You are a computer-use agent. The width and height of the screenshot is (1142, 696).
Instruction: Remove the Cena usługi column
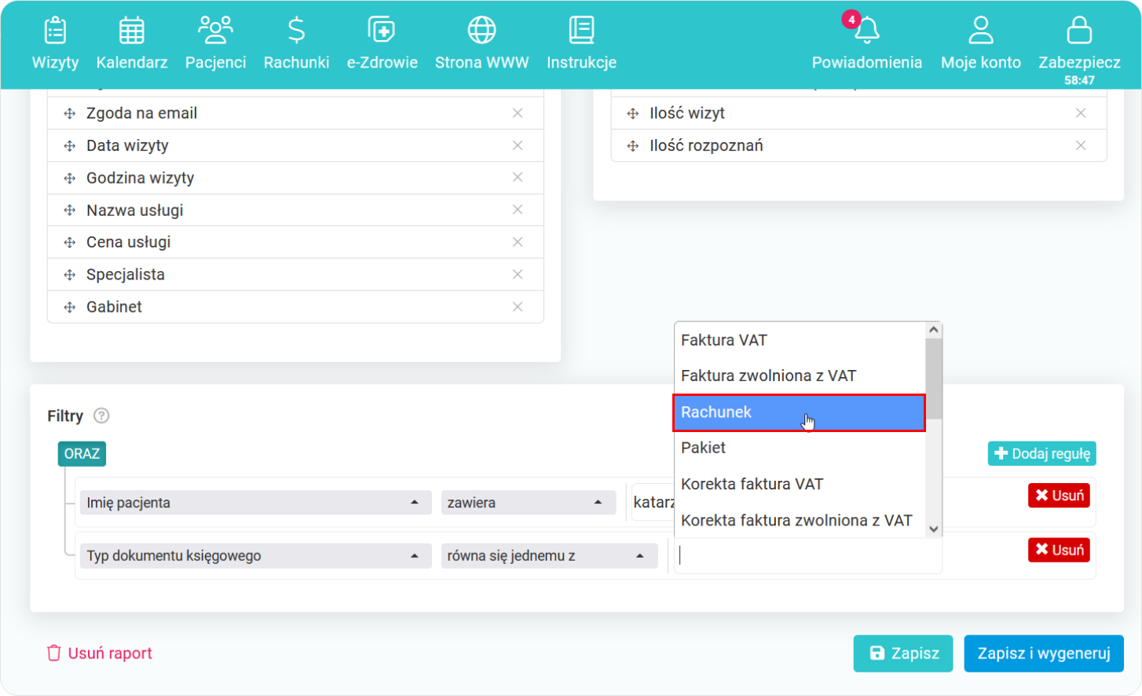518,242
